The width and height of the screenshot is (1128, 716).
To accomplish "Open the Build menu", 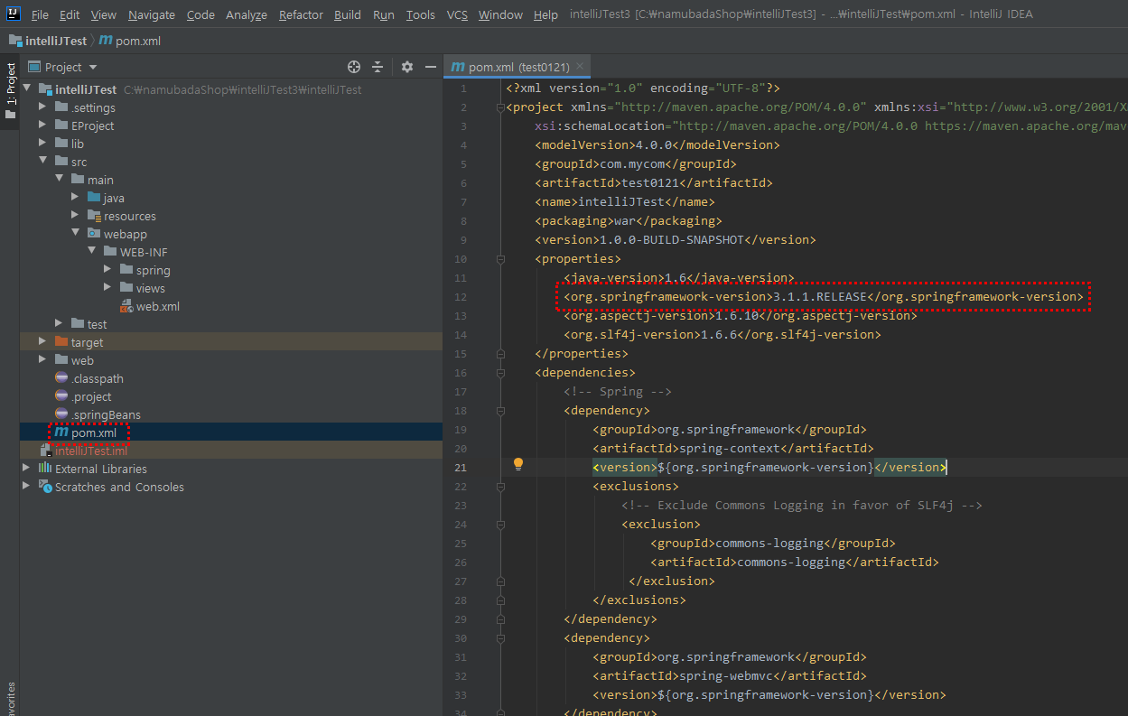I will [x=348, y=14].
